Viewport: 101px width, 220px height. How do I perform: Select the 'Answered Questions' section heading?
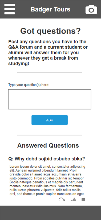click(48, 145)
